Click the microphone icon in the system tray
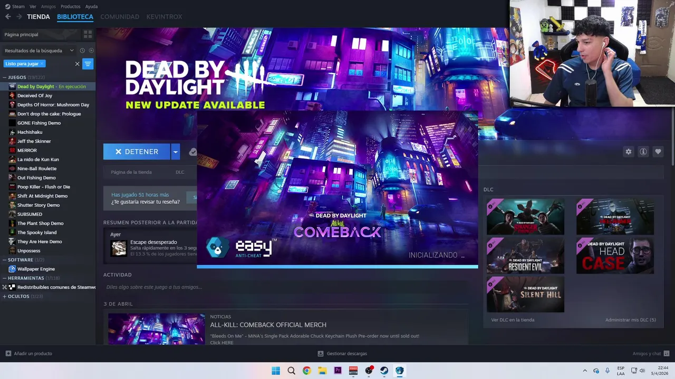This screenshot has height=379, width=675. [x=607, y=371]
